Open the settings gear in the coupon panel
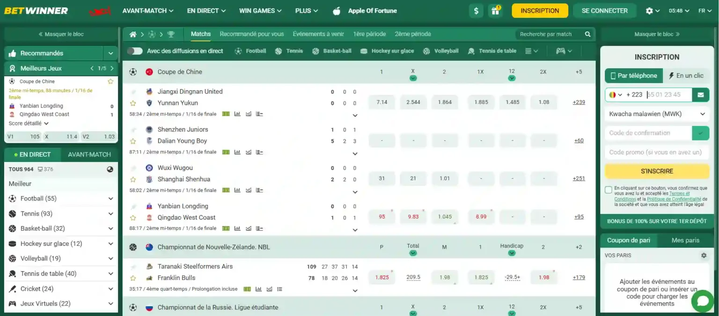 (x=704, y=255)
